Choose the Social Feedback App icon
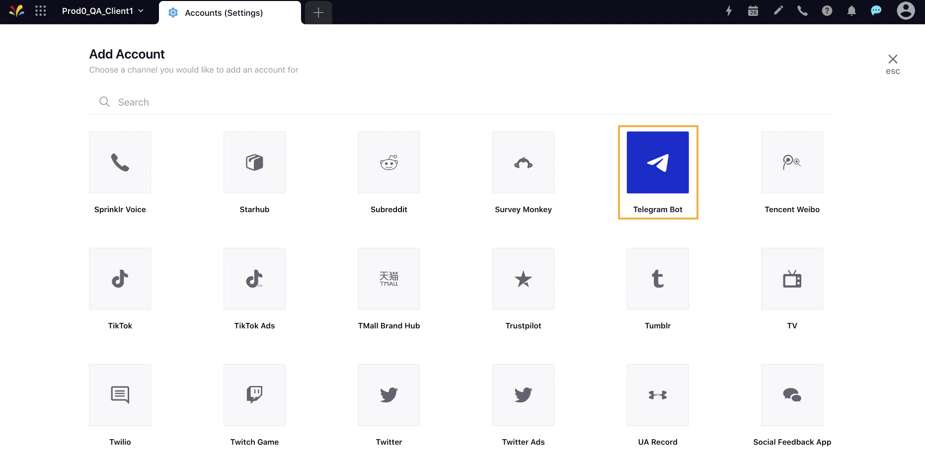925x458 pixels. pyautogui.click(x=792, y=395)
